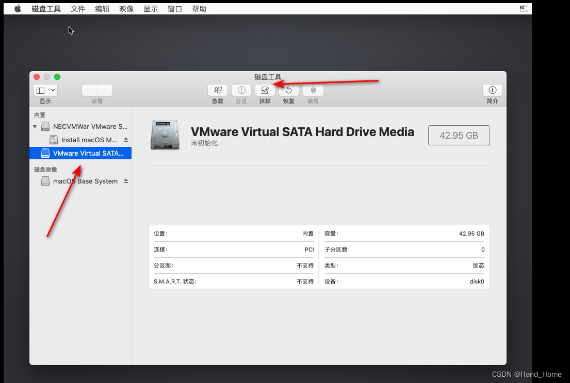Open the 窗口 (Window) menu
The width and height of the screenshot is (570, 383).
pos(175,9)
